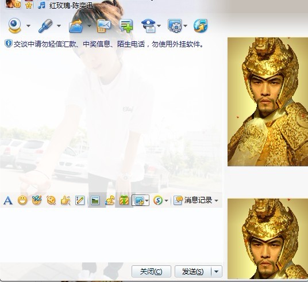This screenshot has width=308, height=282.
Task: Expand remote desktop options arrow
Action: [x=185, y=26]
